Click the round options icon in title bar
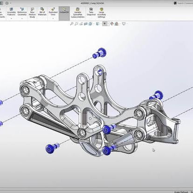The width and height of the screenshot is (193, 193). [x=7, y=3]
